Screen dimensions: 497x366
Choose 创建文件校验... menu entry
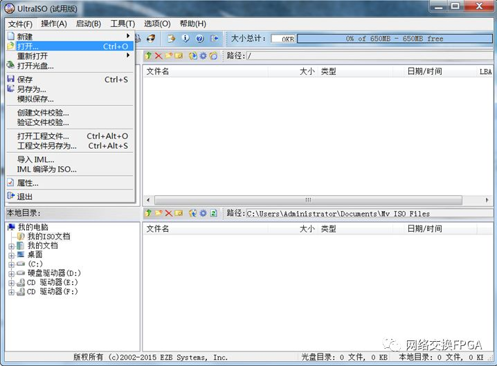(70, 113)
